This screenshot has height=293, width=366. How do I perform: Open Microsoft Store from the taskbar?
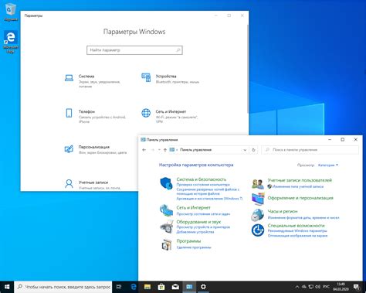tap(161, 287)
